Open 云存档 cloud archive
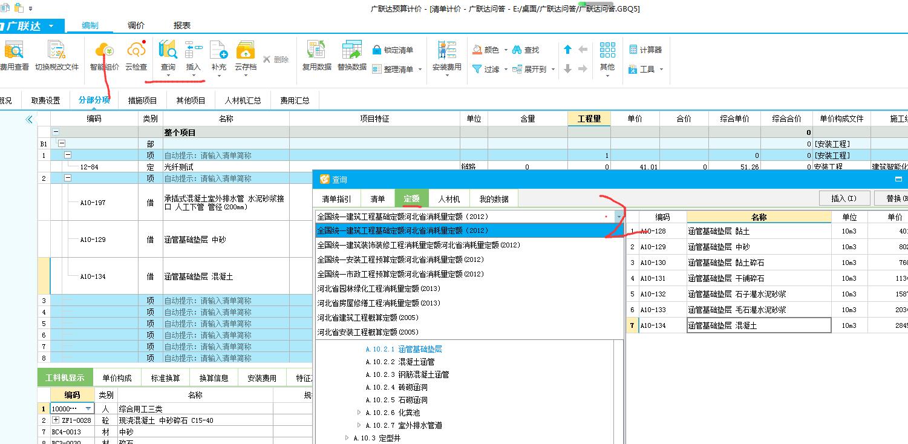 point(246,58)
